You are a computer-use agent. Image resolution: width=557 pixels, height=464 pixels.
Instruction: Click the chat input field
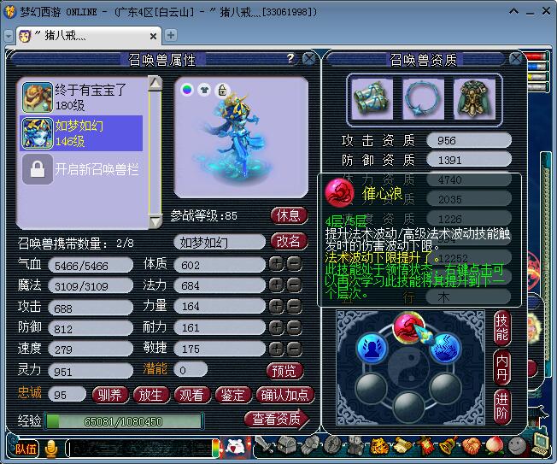tap(140, 449)
